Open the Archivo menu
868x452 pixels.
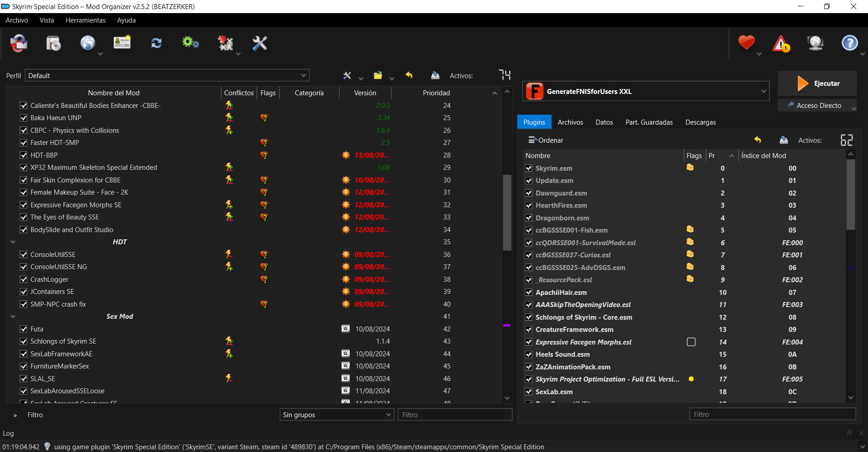coord(17,20)
